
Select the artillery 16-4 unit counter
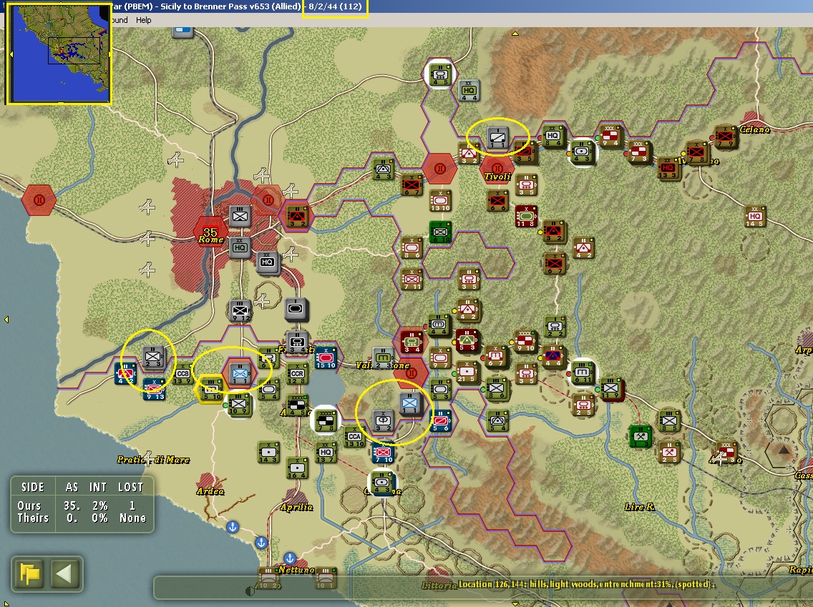(x=297, y=469)
